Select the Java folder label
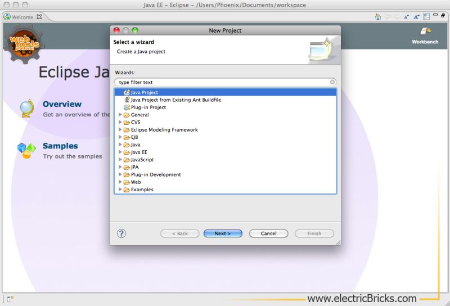This screenshot has height=306, width=450. (x=136, y=145)
